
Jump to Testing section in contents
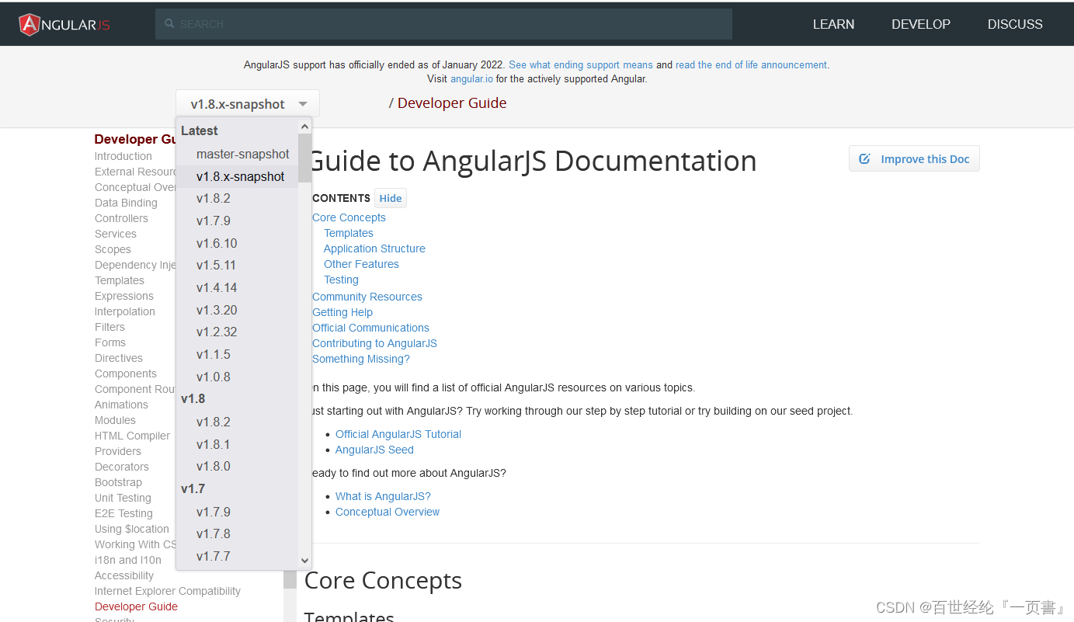pyautogui.click(x=341, y=280)
